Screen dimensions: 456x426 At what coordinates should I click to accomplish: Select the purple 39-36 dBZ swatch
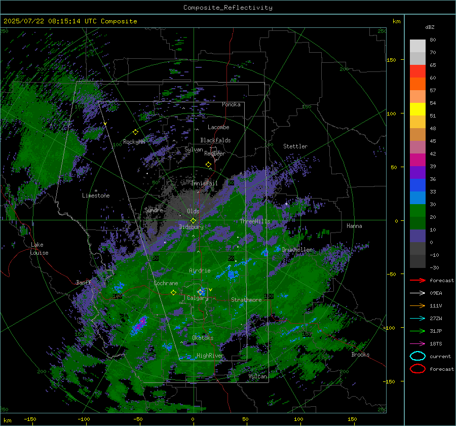[417, 172]
